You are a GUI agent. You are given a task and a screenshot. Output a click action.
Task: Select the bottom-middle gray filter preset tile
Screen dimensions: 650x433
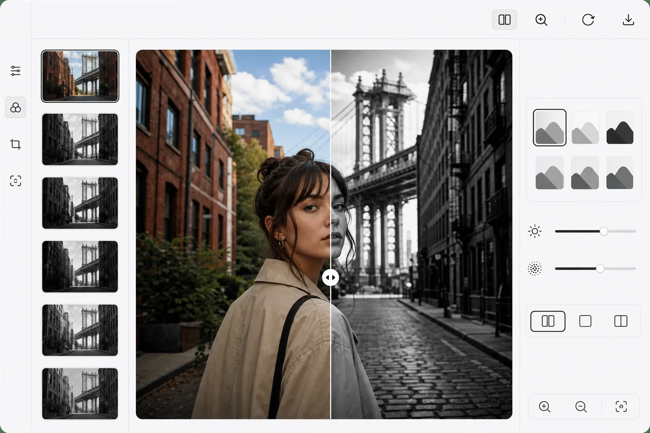coord(585,173)
